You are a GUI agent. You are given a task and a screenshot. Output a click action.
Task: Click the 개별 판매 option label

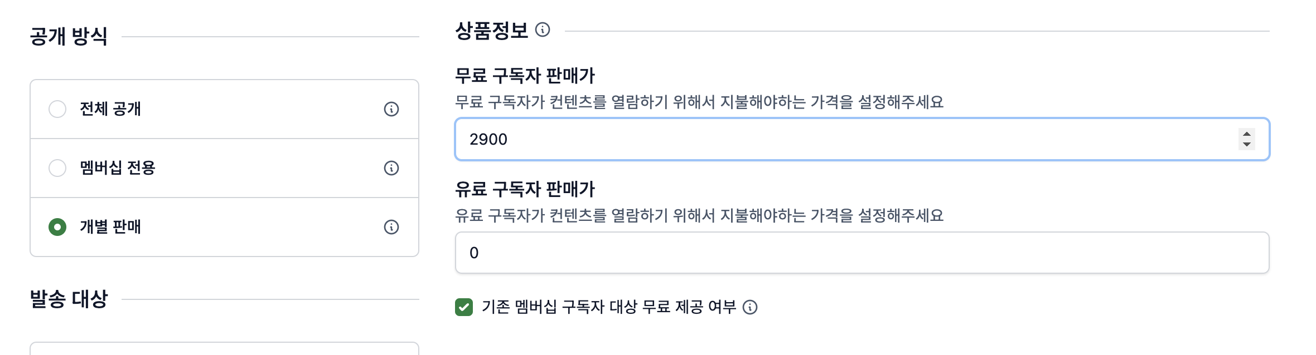[110, 227]
